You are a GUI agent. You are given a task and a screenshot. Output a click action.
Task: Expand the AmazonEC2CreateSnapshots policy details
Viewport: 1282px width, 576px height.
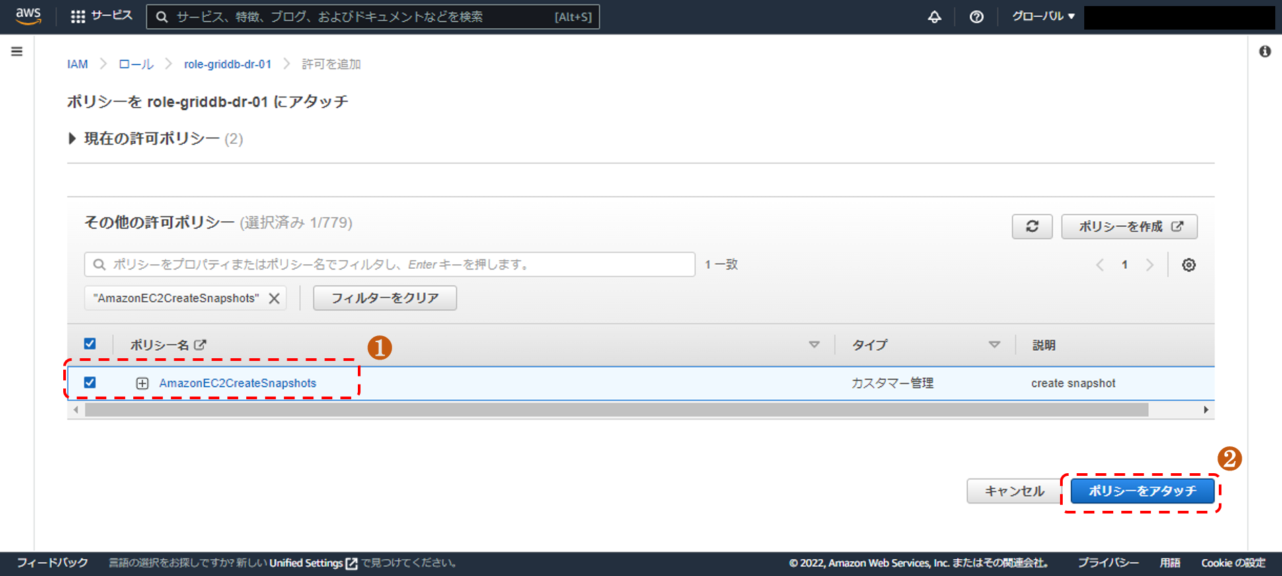pyautogui.click(x=142, y=383)
